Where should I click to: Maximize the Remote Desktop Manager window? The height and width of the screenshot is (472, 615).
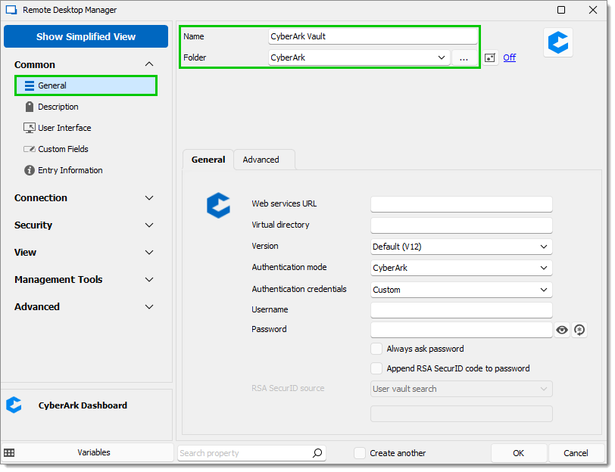click(561, 10)
